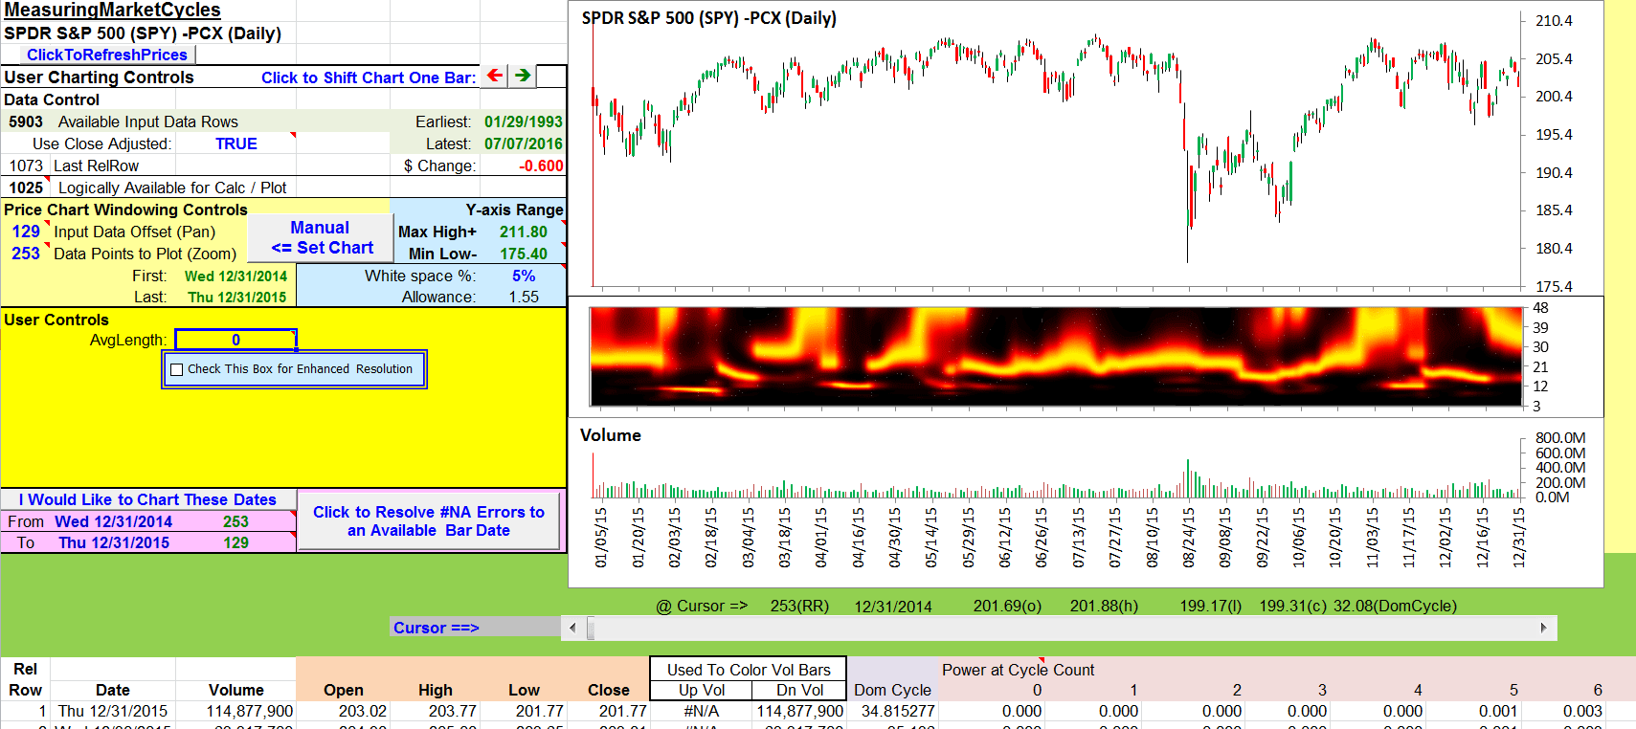Select Data Points to Plot value 253
The image size is (1636, 729).
[x=26, y=254]
